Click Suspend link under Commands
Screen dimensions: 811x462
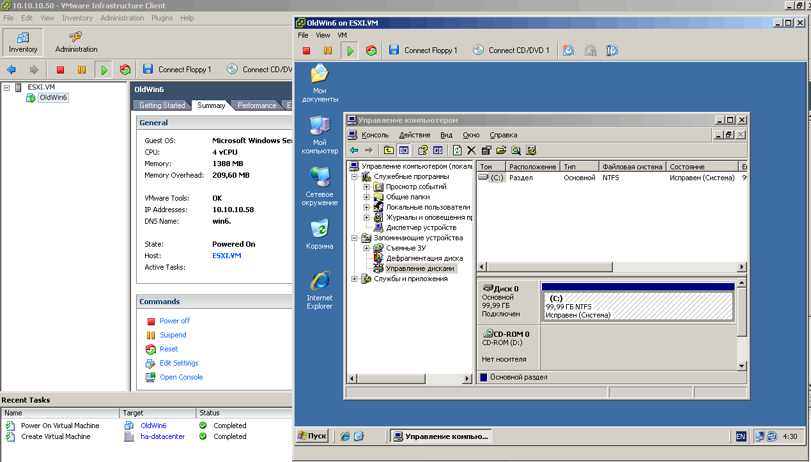pyautogui.click(x=173, y=335)
